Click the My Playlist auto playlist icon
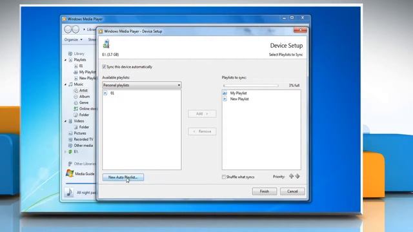The height and width of the screenshot is (232, 413). coord(225,93)
